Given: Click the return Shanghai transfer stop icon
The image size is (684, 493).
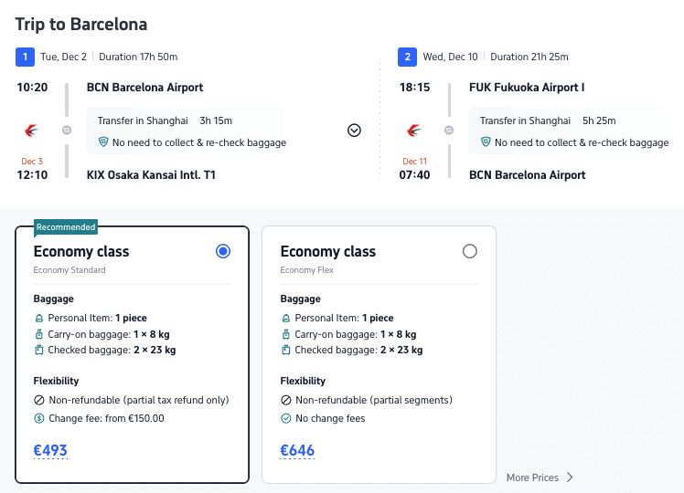Looking at the screenshot, I should coord(449,131).
